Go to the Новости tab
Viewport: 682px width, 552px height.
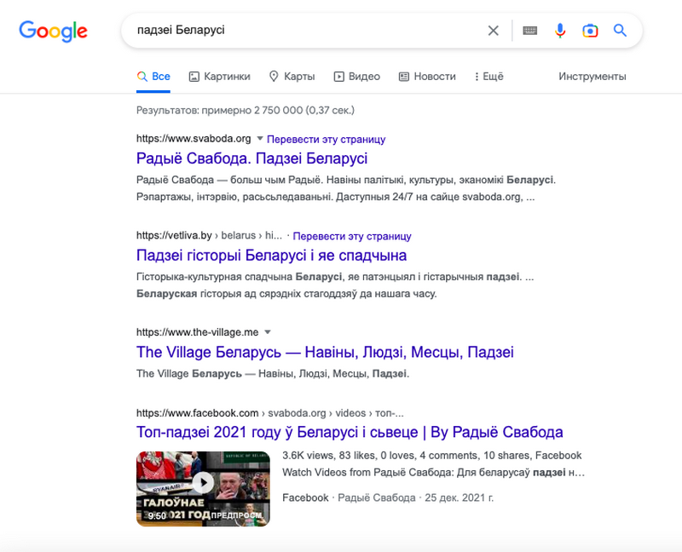pos(427,77)
